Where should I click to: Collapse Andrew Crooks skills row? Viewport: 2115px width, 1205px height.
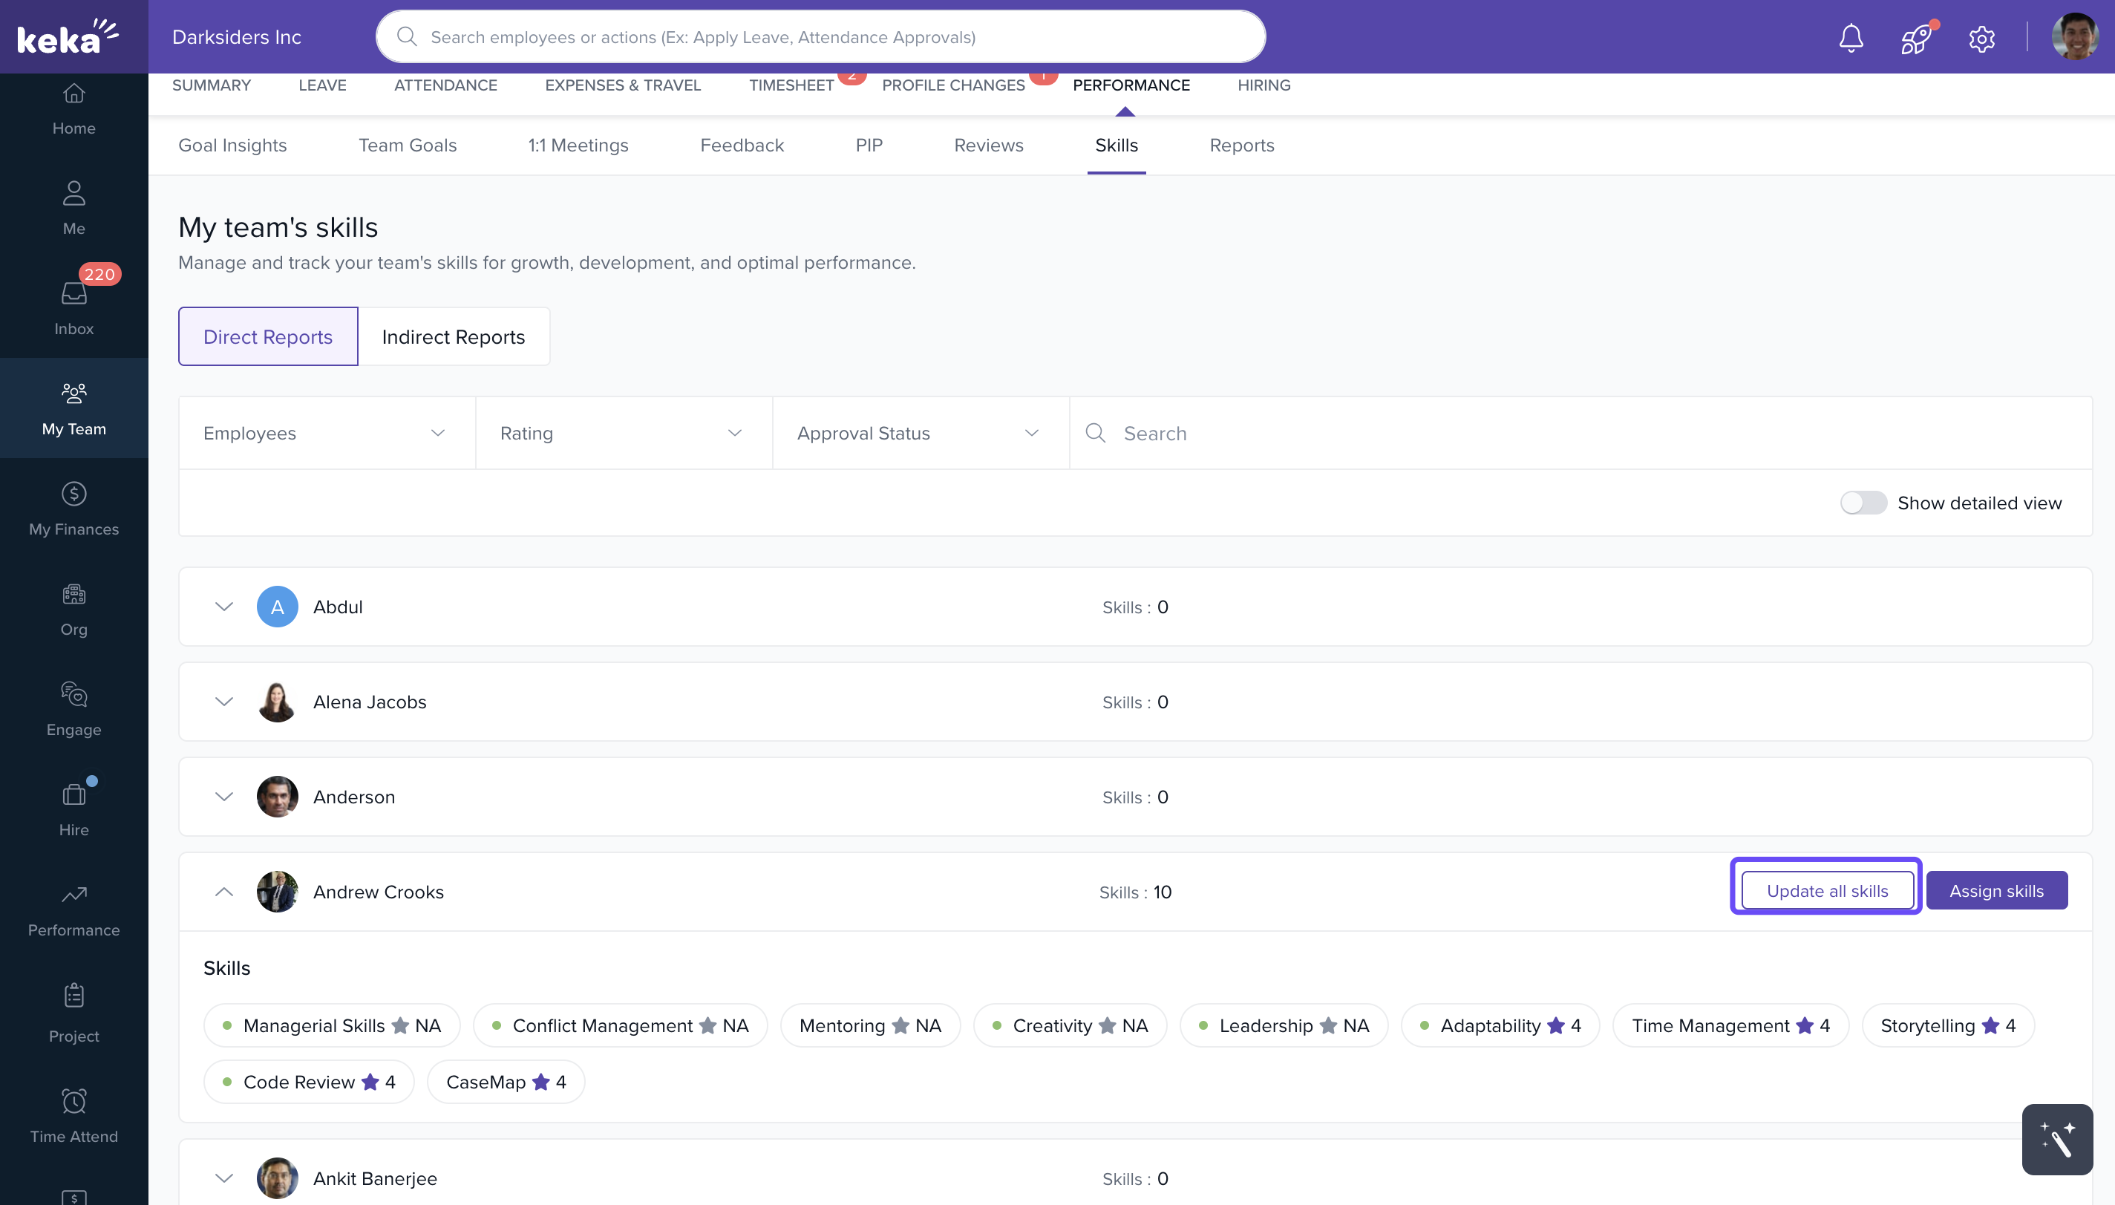(223, 892)
